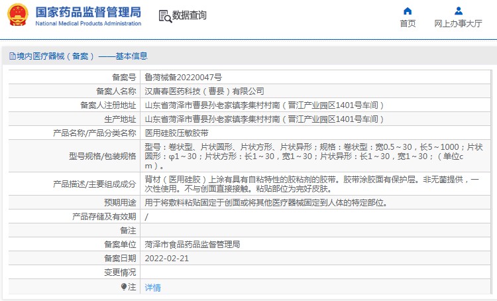This screenshot has width=497, height=301.
Task: Open the 详情 details link
Action: tap(153, 288)
